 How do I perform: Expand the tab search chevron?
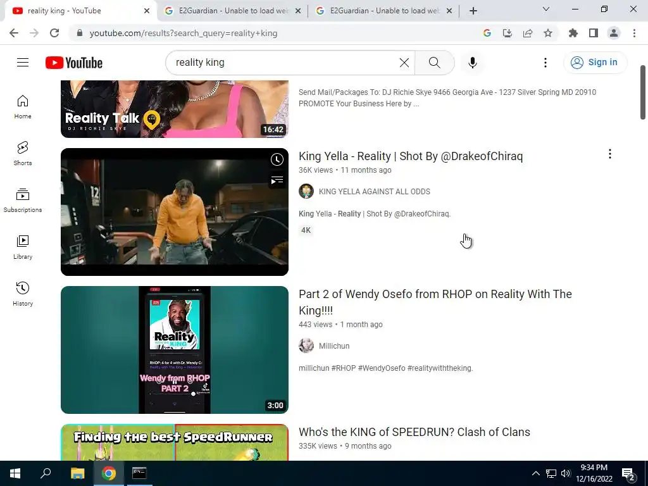[546, 9]
